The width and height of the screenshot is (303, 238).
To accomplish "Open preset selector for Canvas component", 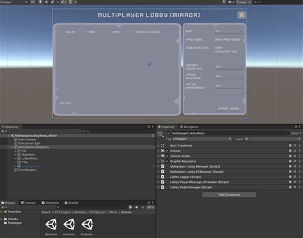I will click(x=295, y=151).
